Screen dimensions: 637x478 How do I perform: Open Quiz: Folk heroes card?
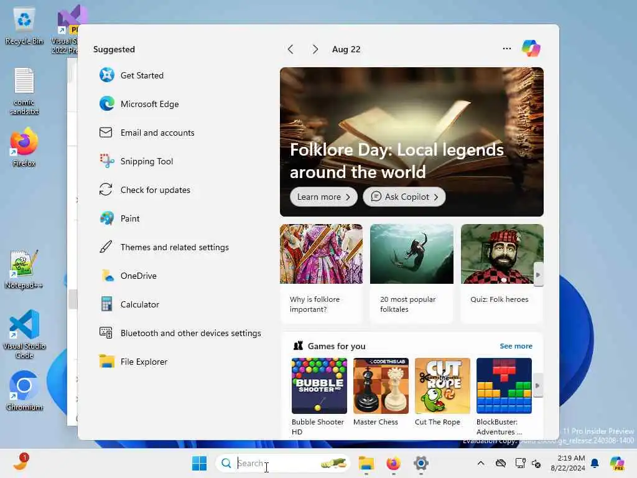tap(502, 274)
